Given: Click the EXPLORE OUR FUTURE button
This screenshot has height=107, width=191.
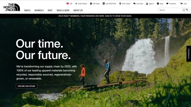Looking at the screenshot, I should point(26,86).
